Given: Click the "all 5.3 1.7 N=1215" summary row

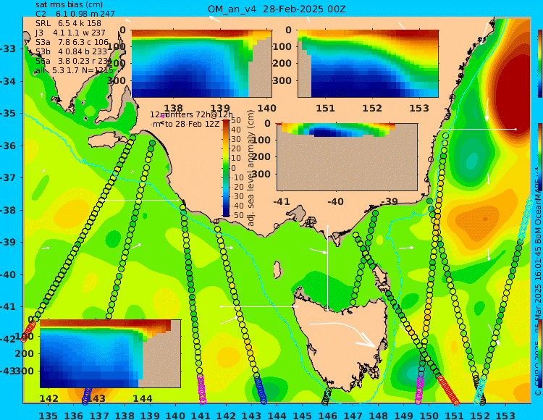Looking at the screenshot, I should pos(74,71).
